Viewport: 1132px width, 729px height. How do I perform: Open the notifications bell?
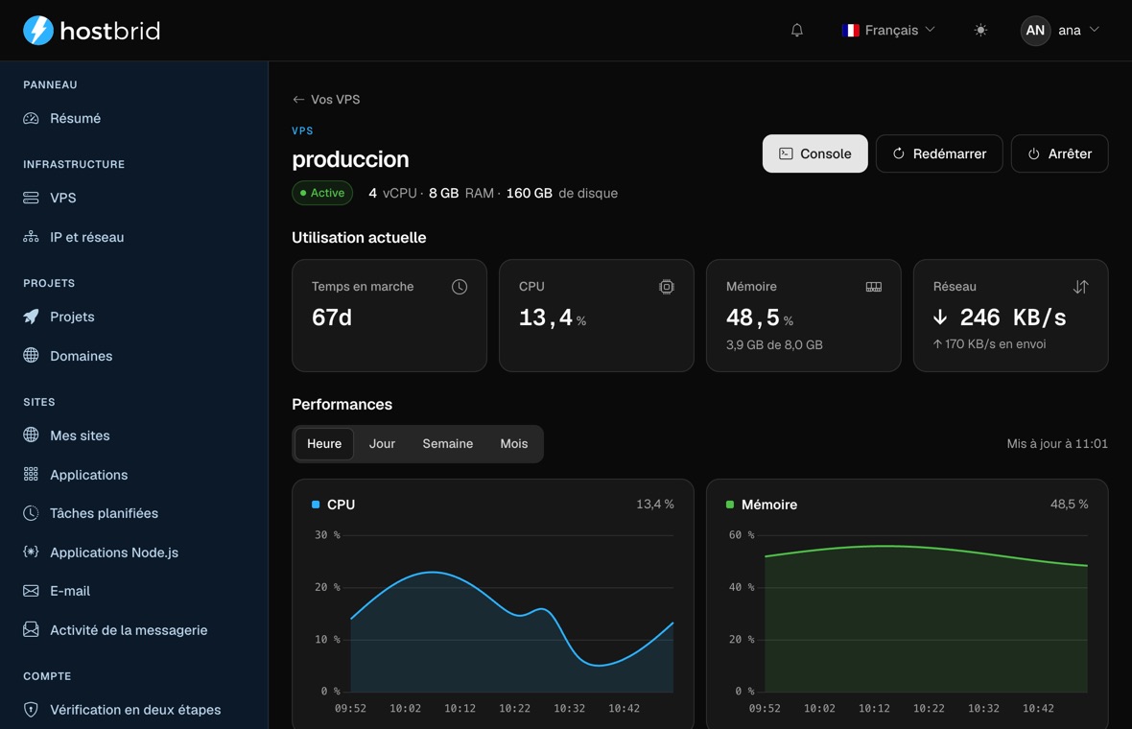[797, 31]
